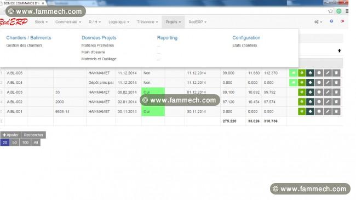This screenshot has width=356, height=200.
Task: Select Gestion des chantiers menu entry
Action: [24, 45]
